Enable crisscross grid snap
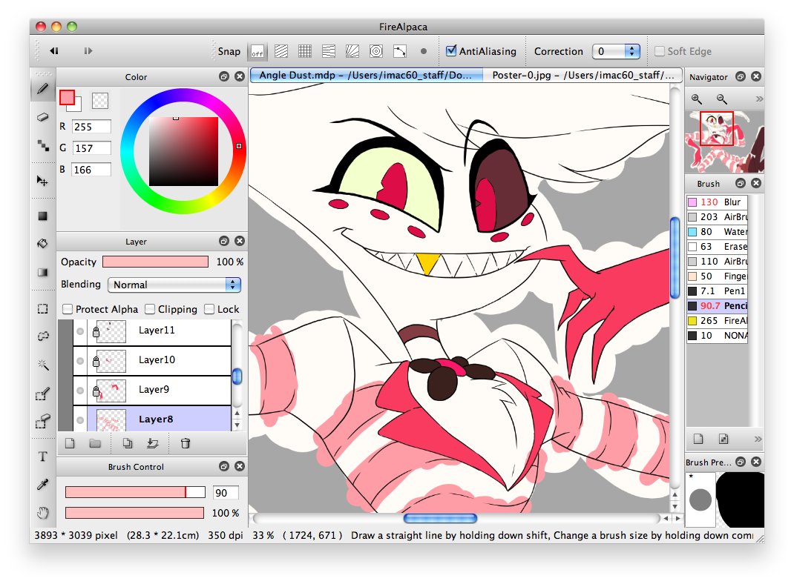Viewport: 794px width, 584px height. [x=305, y=51]
